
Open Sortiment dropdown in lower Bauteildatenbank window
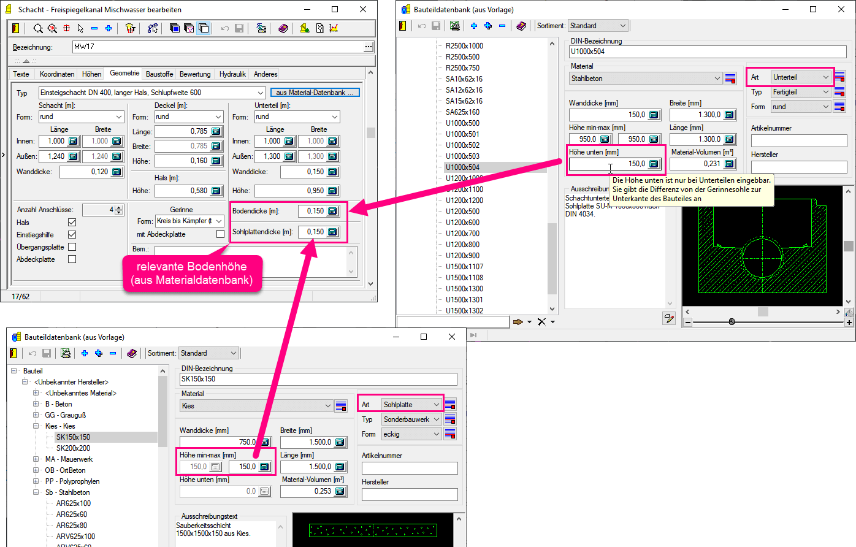pyautogui.click(x=208, y=353)
